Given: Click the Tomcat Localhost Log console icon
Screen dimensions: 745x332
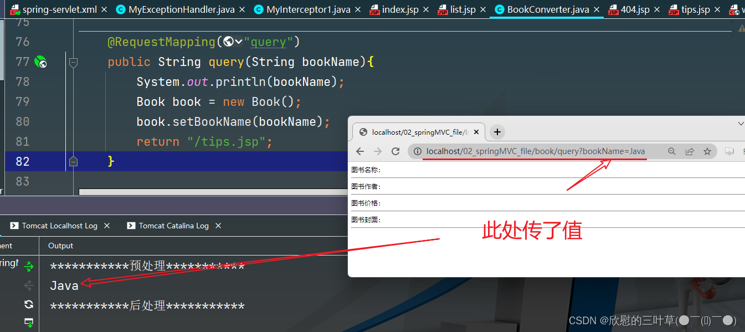Looking at the screenshot, I should [14, 226].
